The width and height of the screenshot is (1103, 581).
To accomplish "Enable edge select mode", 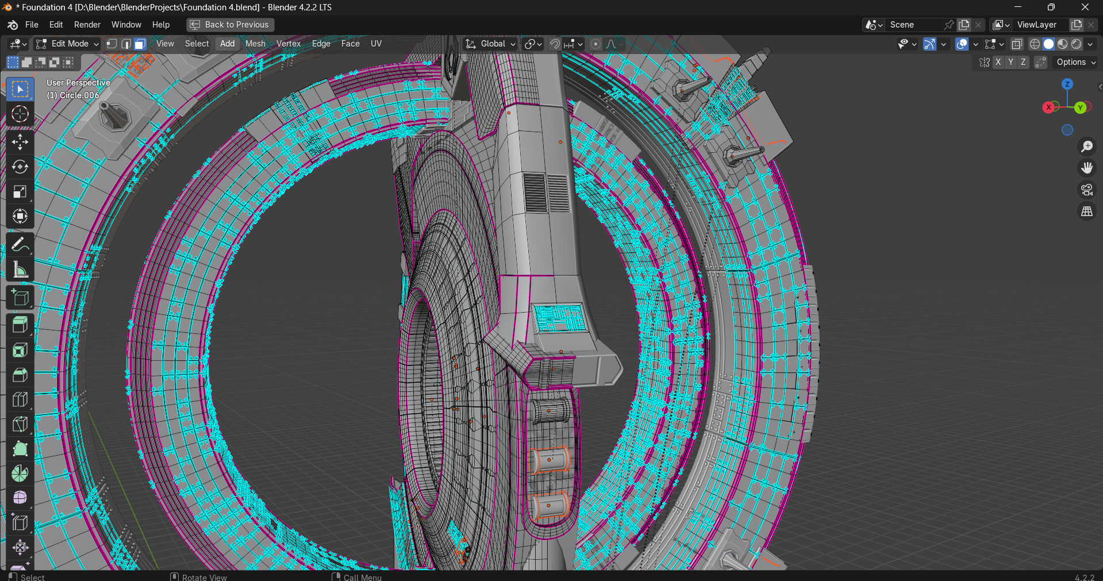I will click(x=126, y=44).
